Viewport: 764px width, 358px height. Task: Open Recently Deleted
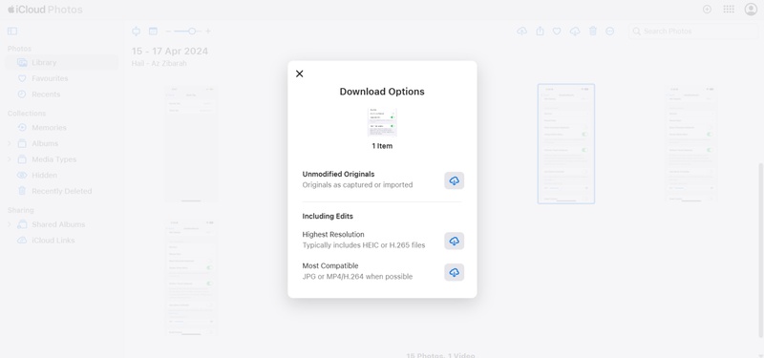(62, 191)
